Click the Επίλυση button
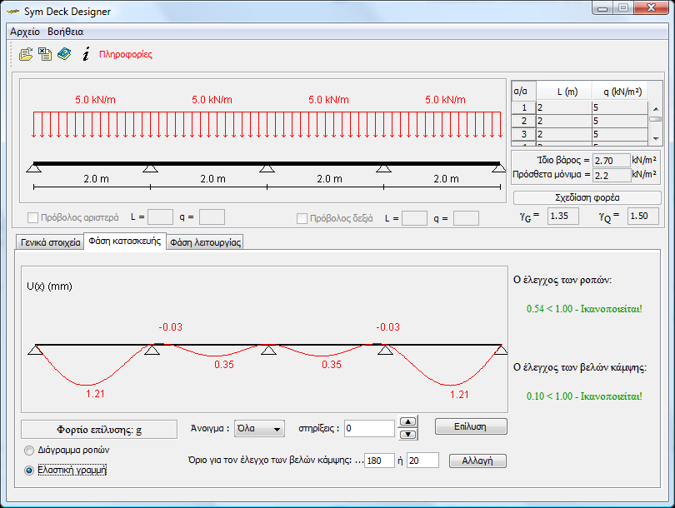Screen dimensions: 675x508 [x=471, y=426]
